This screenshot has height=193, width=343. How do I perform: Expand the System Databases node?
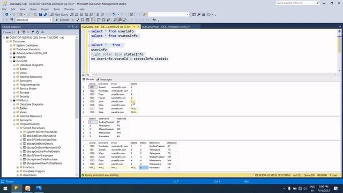point(11,45)
